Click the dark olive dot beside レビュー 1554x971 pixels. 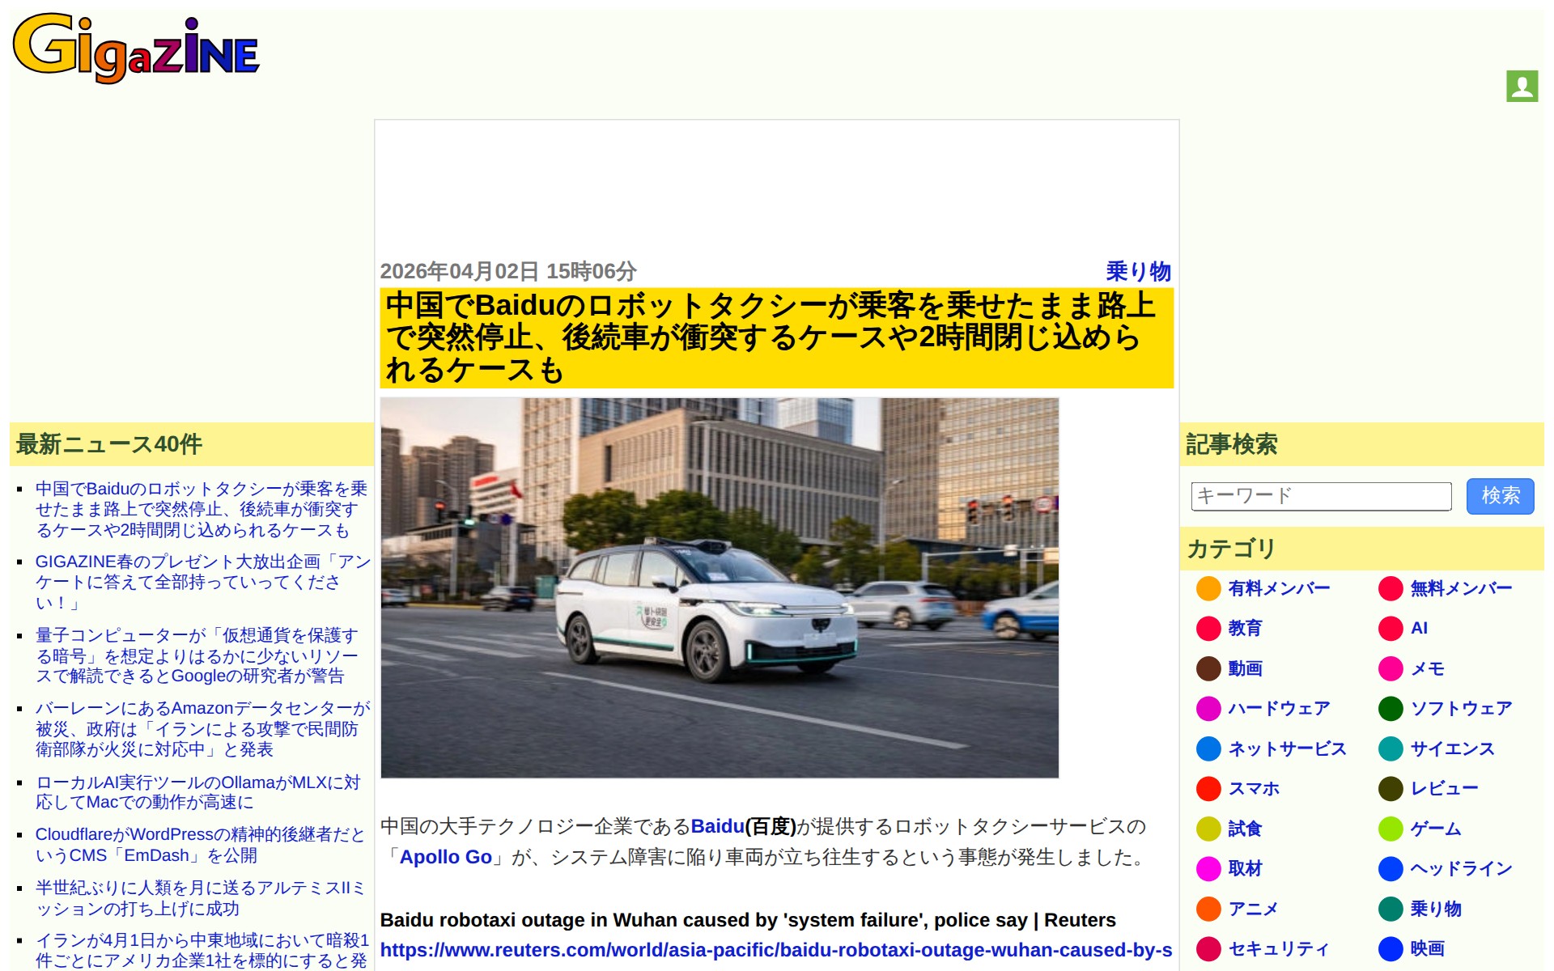pos(1391,788)
